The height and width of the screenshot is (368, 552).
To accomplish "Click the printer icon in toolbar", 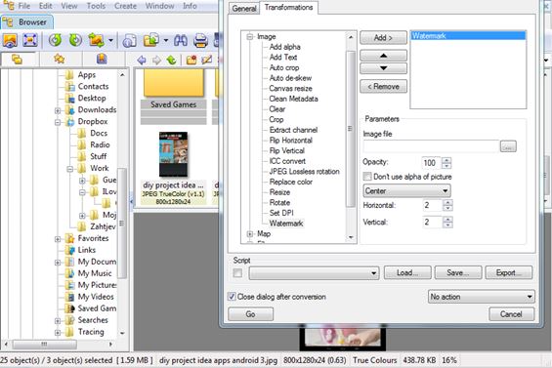I will pyautogui.click(x=200, y=41).
